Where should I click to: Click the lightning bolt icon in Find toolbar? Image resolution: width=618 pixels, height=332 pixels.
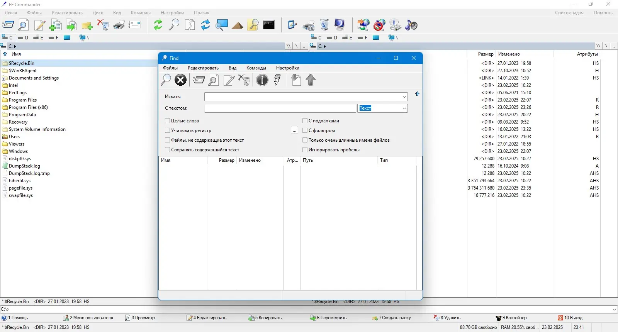click(277, 80)
